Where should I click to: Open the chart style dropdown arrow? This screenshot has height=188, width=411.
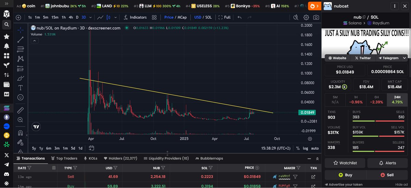[115, 17]
